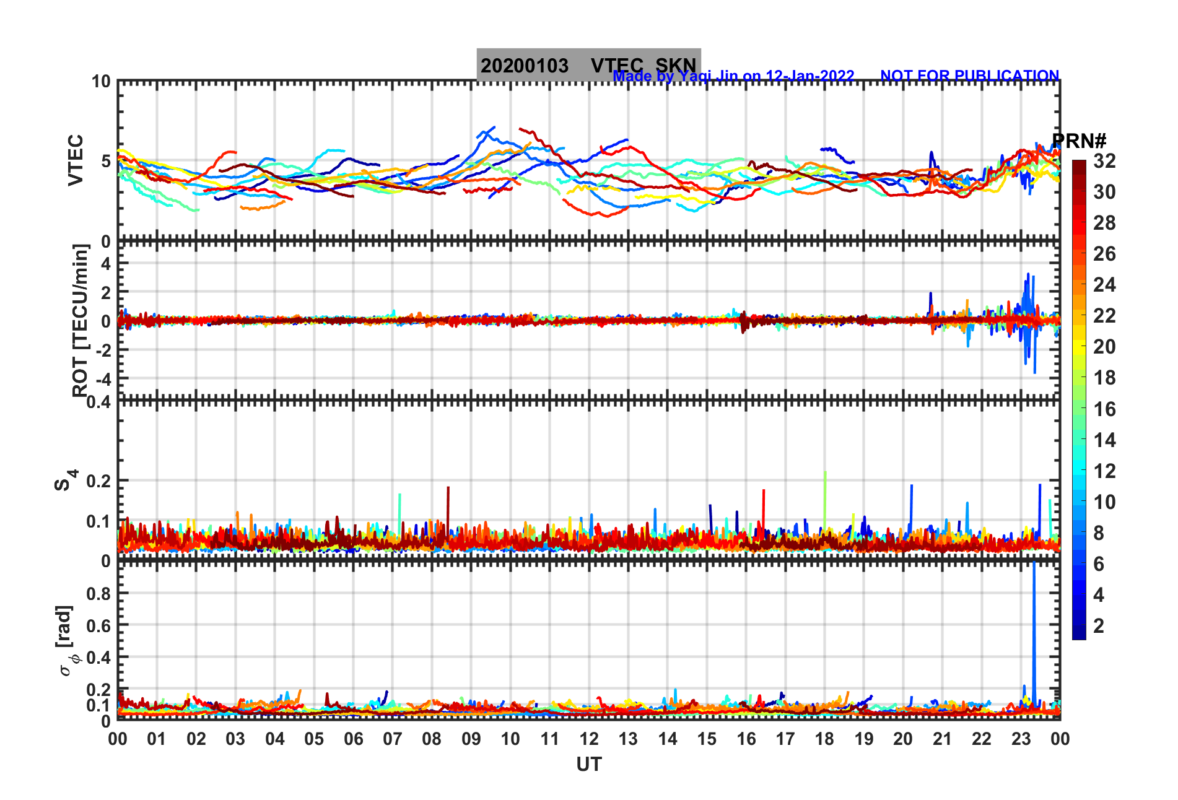This screenshot has height=800, width=1178.
Task: Click the "NOT FOR PUBLICATION" notice
Action: (x=970, y=76)
